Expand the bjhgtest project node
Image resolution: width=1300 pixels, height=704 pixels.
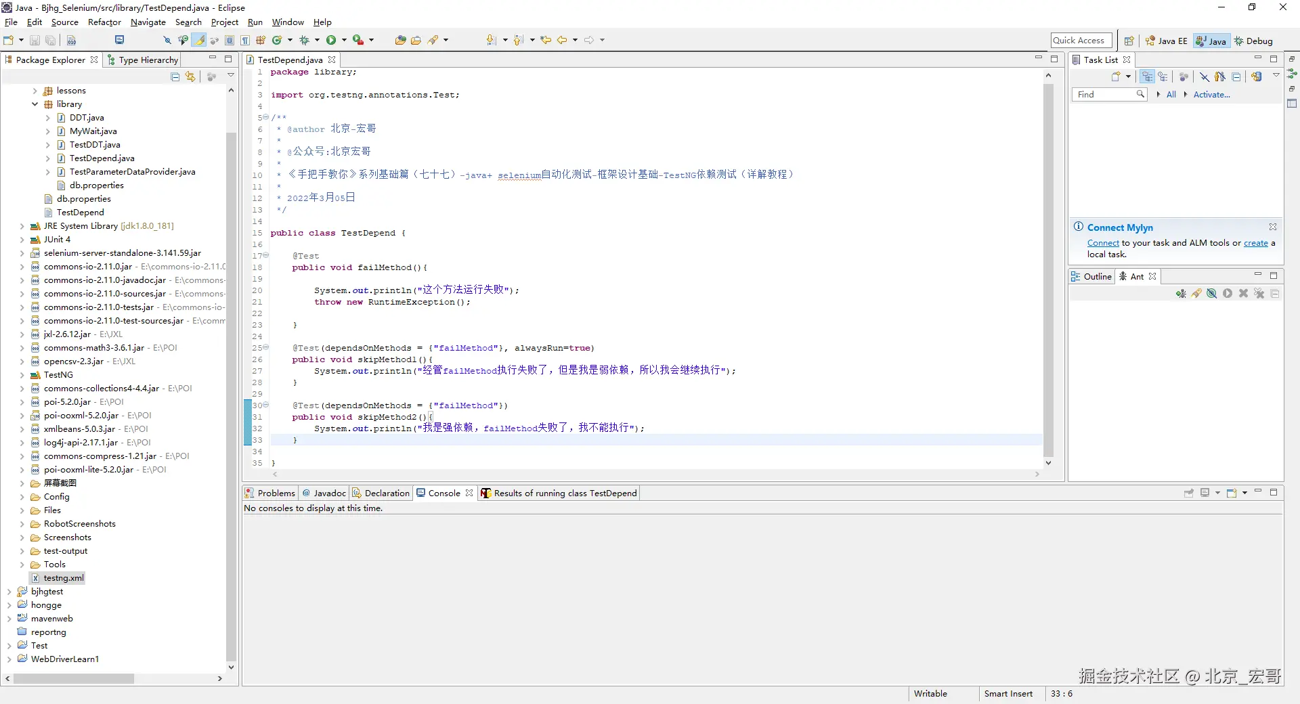(9, 592)
